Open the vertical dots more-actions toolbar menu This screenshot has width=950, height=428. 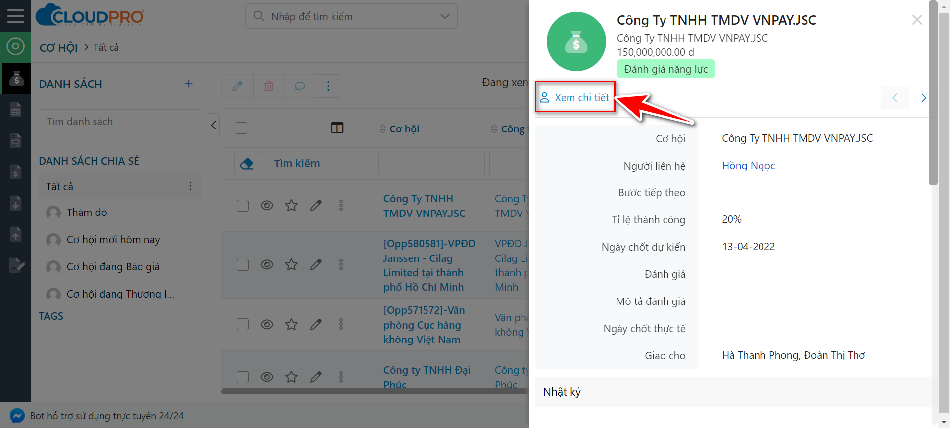(328, 86)
